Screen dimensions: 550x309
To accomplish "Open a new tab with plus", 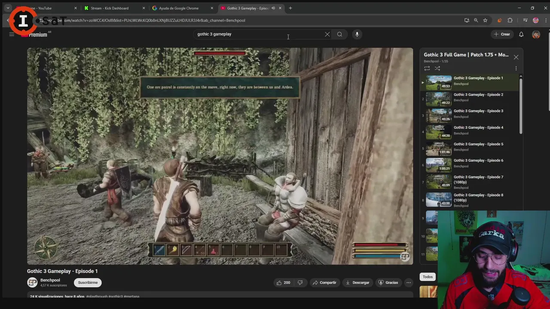I will click(x=290, y=8).
